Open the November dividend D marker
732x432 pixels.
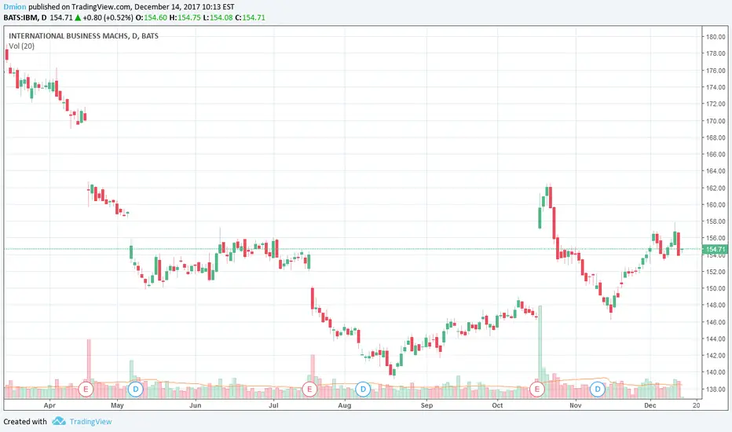pos(597,389)
